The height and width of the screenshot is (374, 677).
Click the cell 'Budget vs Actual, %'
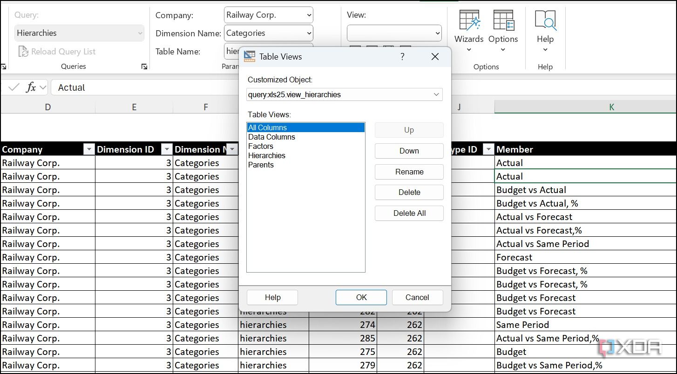tap(585, 203)
